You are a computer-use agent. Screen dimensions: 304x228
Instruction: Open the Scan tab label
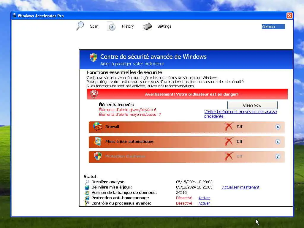94,26
